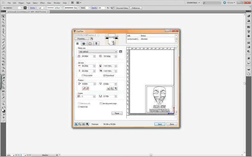Select the Rectangle tool
Screen dimensions: 252x157
3,39
